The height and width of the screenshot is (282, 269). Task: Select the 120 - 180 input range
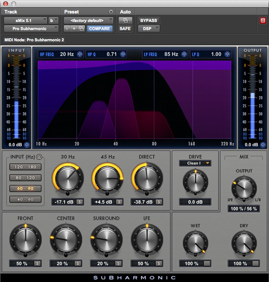tap(26, 167)
